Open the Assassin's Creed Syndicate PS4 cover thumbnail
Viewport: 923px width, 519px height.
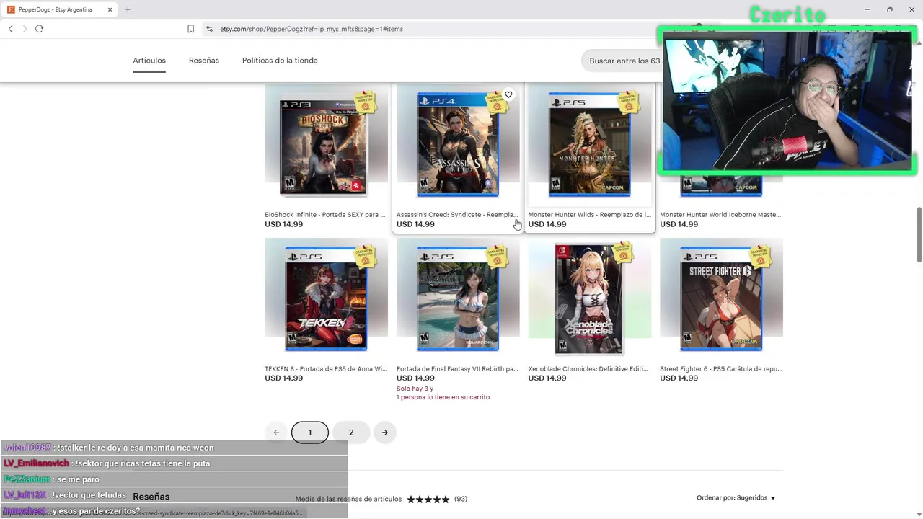458,145
